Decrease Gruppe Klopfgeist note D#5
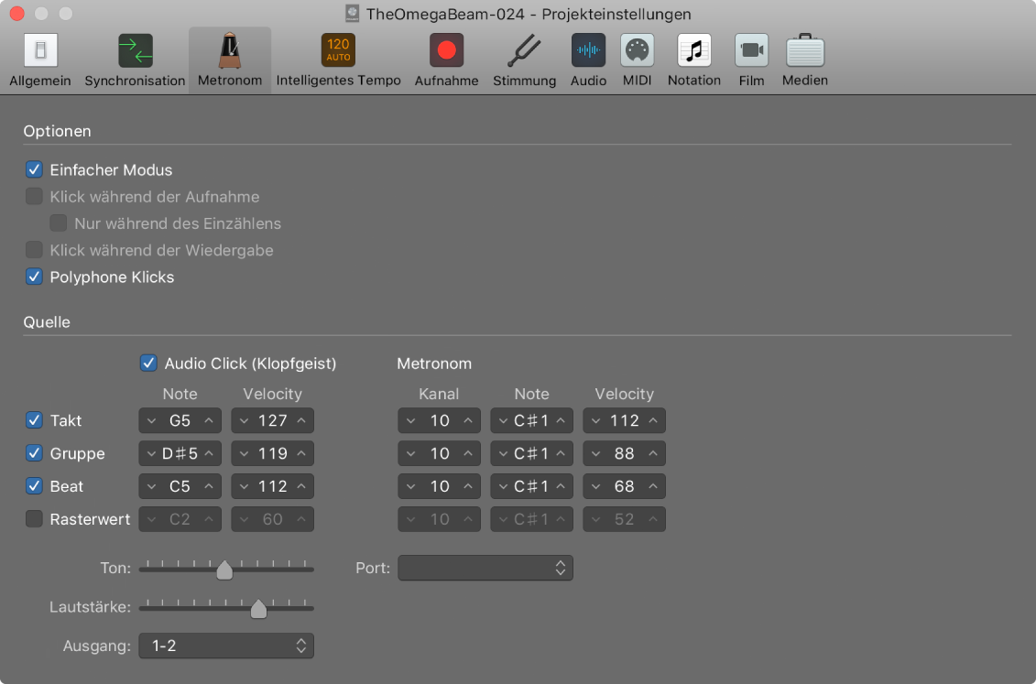1036x684 pixels. [152, 453]
